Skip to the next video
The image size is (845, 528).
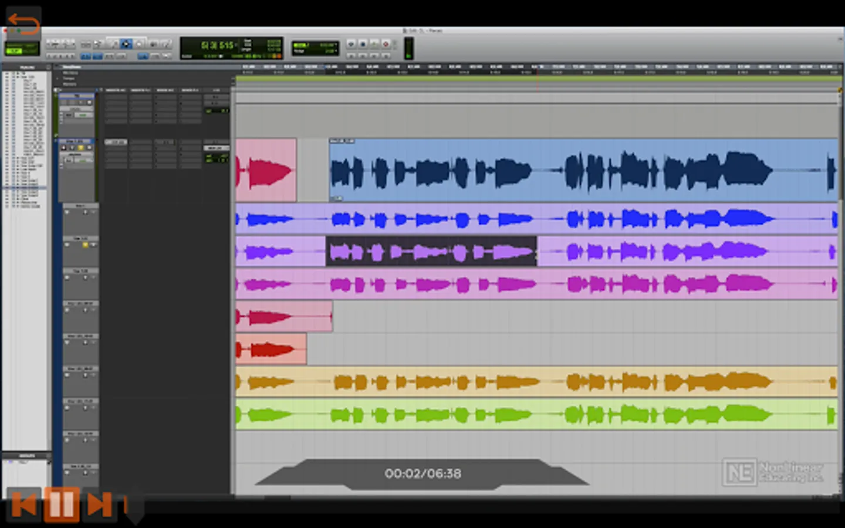[x=99, y=505]
